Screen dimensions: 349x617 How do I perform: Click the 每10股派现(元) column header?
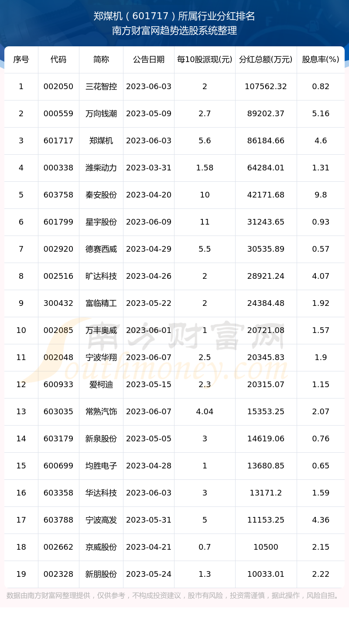point(205,59)
